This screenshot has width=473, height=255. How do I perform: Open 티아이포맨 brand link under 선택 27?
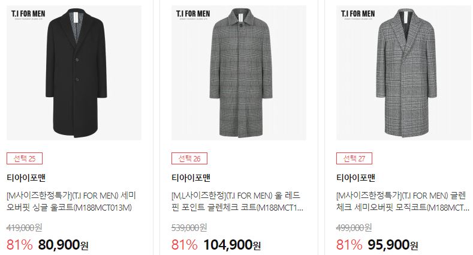coord(356,178)
